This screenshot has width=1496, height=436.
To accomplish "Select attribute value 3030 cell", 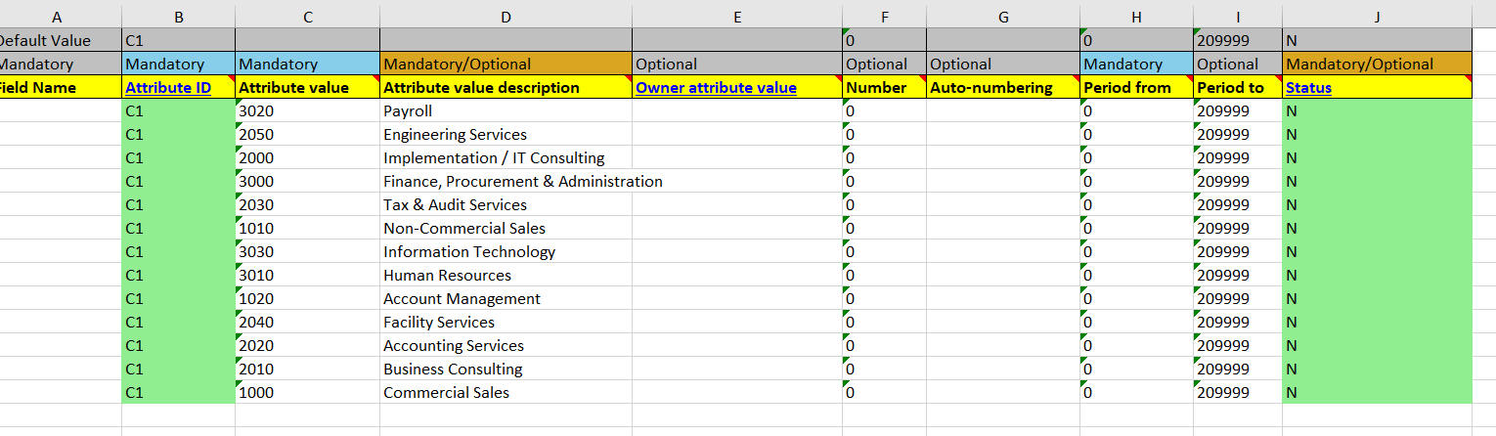I will click(x=307, y=251).
